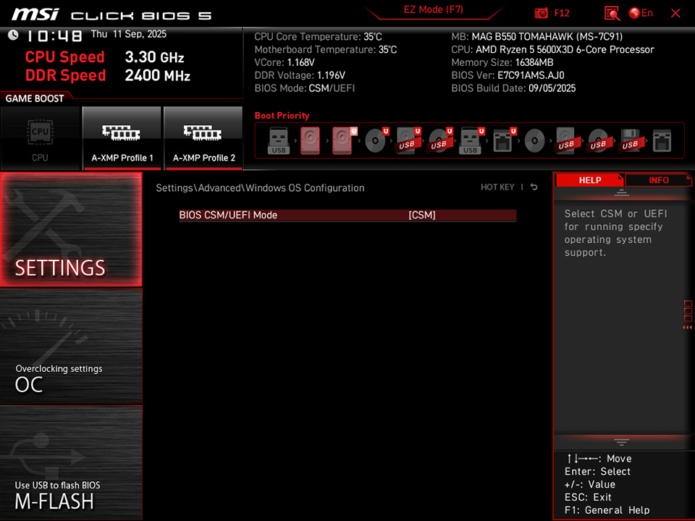
Task: Click the back arrow next to HOT KEY
Action: tap(533, 187)
